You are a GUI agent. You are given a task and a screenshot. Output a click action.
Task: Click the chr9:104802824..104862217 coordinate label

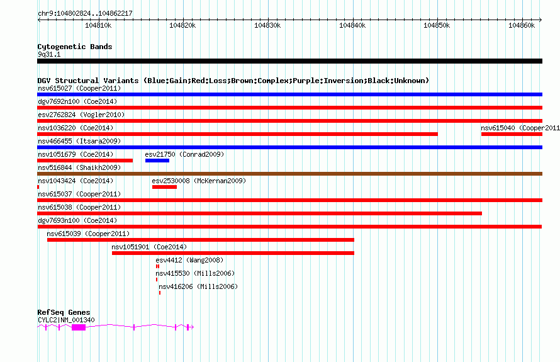point(85,13)
